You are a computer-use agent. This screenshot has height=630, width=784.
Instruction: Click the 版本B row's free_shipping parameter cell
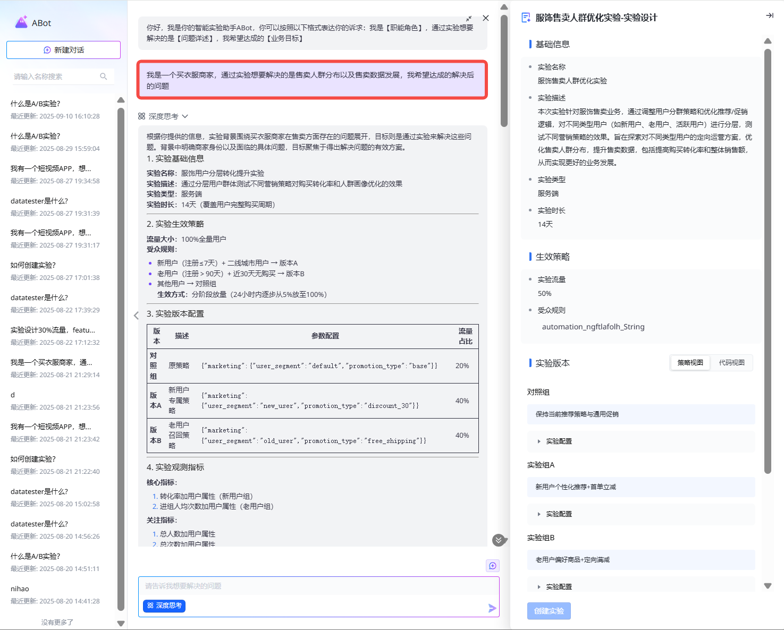pos(325,436)
